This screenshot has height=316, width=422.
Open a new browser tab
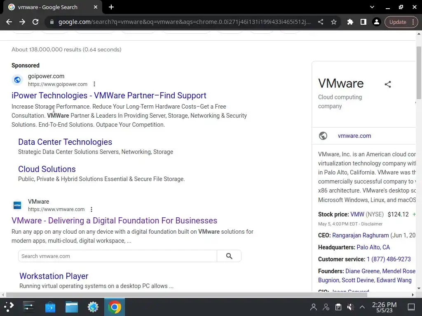pyautogui.click(x=111, y=7)
